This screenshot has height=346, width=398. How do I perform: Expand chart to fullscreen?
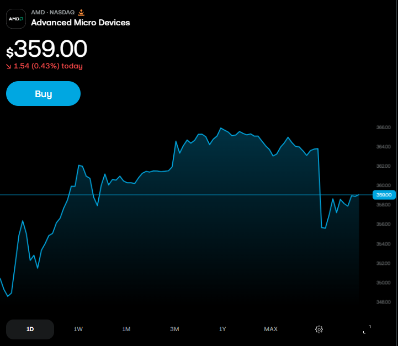coord(367,329)
